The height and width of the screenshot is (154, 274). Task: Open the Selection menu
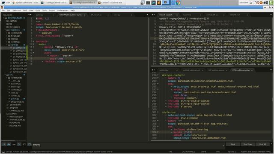pos(17,10)
